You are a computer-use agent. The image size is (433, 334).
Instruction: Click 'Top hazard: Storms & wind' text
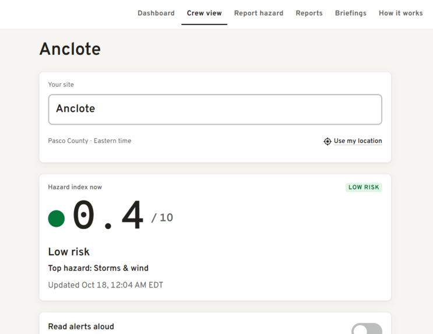click(98, 268)
